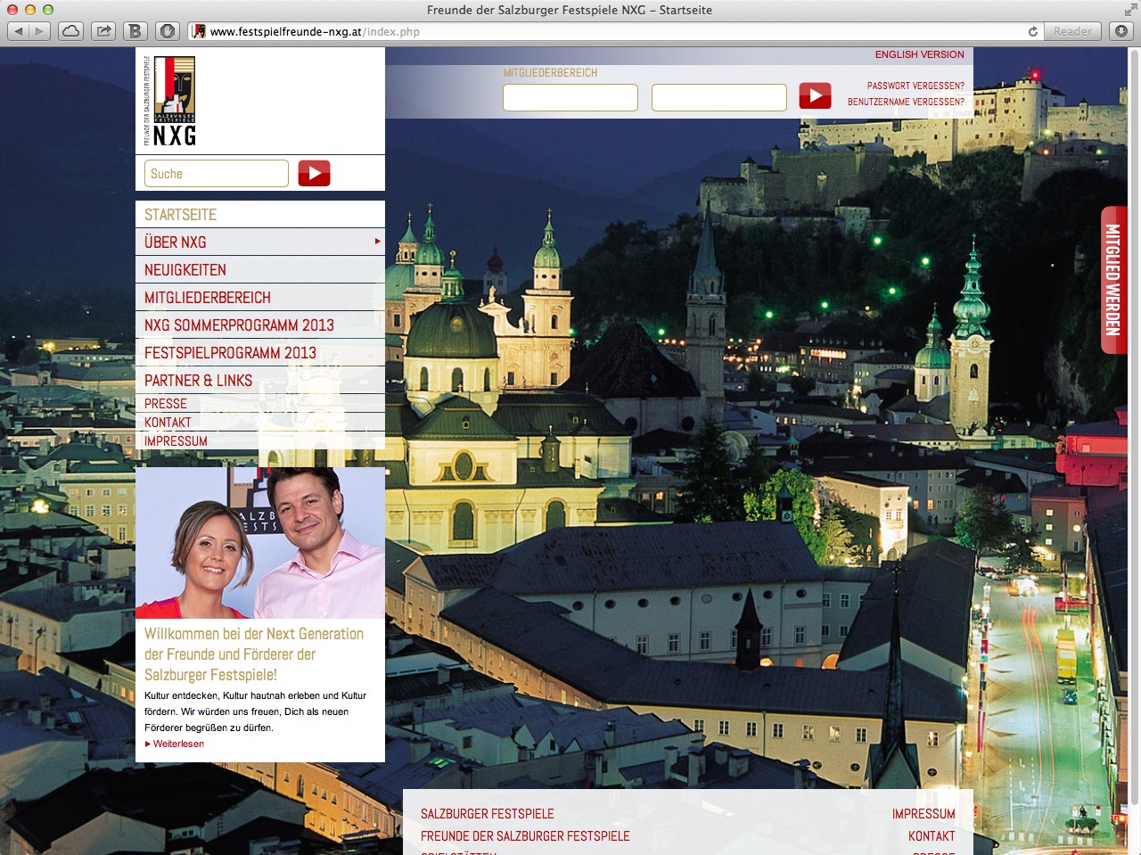Screen dimensions: 1141x855
Task: Open Salzburger Festspiele footer link
Action: pos(488,814)
